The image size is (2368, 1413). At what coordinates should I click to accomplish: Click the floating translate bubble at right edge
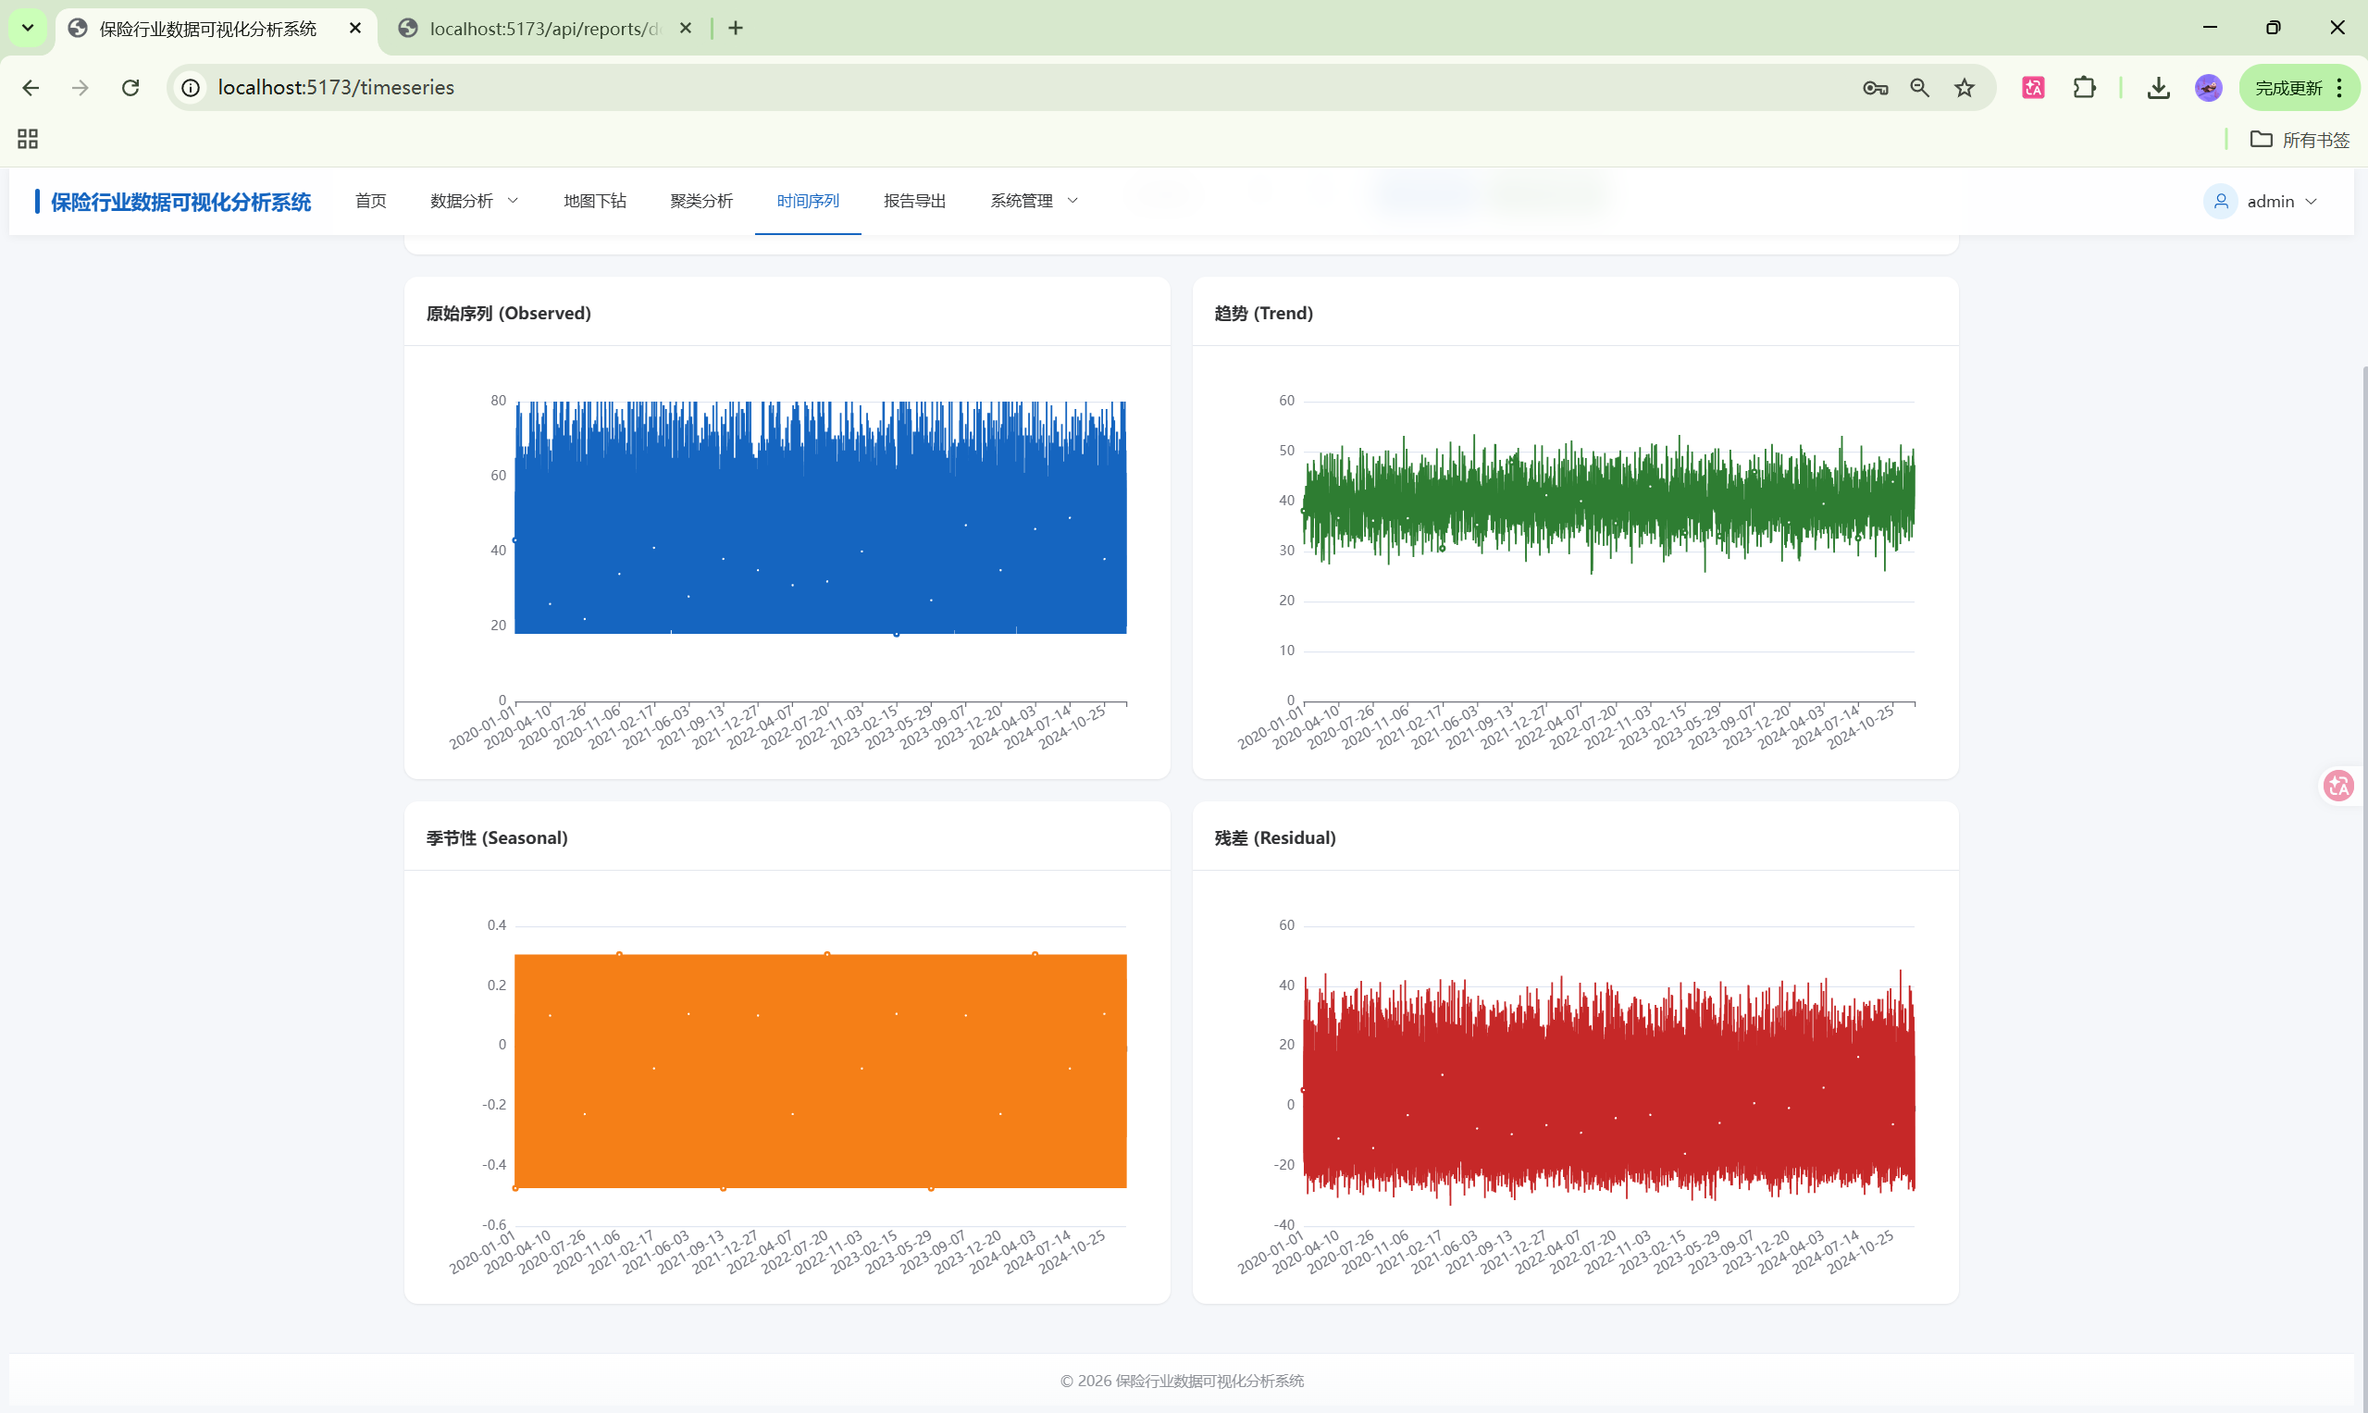2338,786
